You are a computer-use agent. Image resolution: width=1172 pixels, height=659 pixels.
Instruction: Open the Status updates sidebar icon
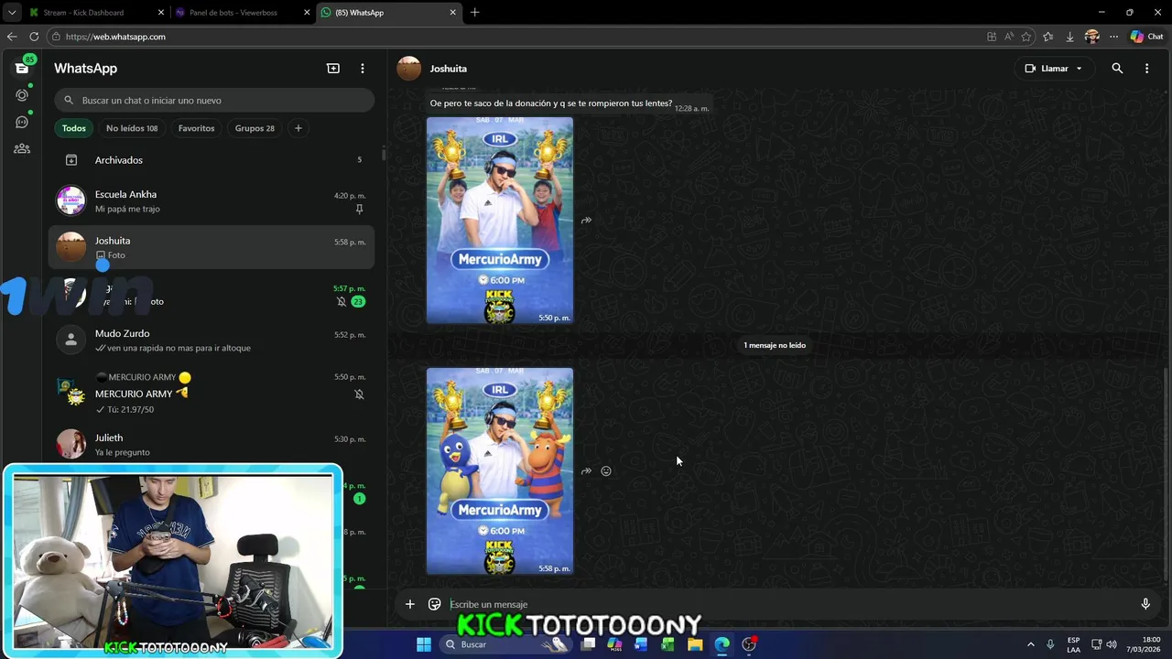22,95
